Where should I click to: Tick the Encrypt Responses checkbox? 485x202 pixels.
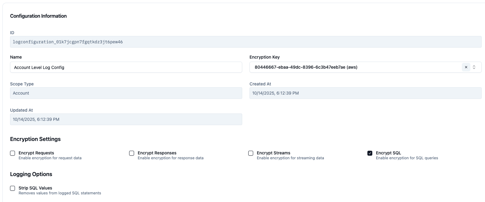pyautogui.click(x=132, y=153)
